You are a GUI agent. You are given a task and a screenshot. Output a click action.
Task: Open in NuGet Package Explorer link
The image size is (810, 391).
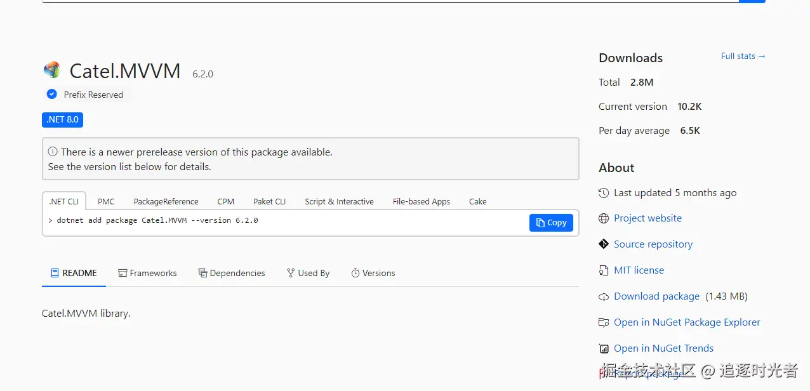point(687,322)
